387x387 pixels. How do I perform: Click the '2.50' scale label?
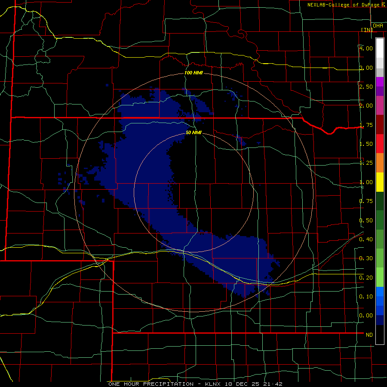point(366,86)
